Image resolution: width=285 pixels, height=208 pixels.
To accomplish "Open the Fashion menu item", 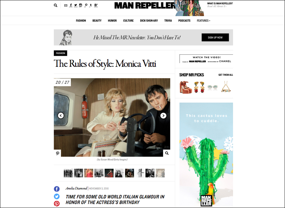I will (x=81, y=21).
